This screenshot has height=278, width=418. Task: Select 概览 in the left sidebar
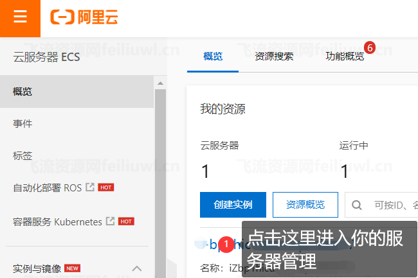pos(77,92)
